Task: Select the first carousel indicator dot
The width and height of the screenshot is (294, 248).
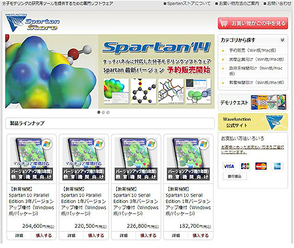Action: (99, 112)
